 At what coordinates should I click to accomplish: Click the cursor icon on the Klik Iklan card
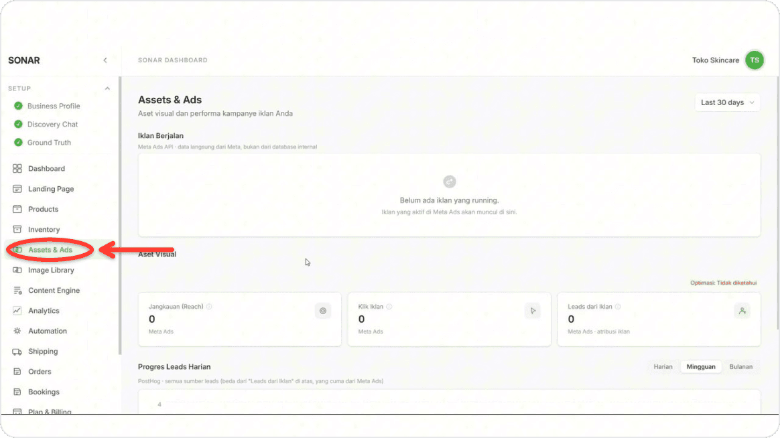(533, 311)
